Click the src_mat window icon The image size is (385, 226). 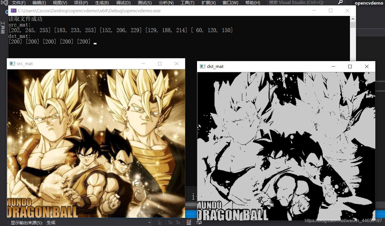point(12,63)
